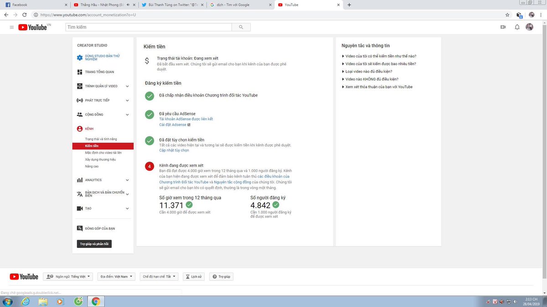Click the Chrome back arrow
Screen dimensions: 547x307
point(6,15)
